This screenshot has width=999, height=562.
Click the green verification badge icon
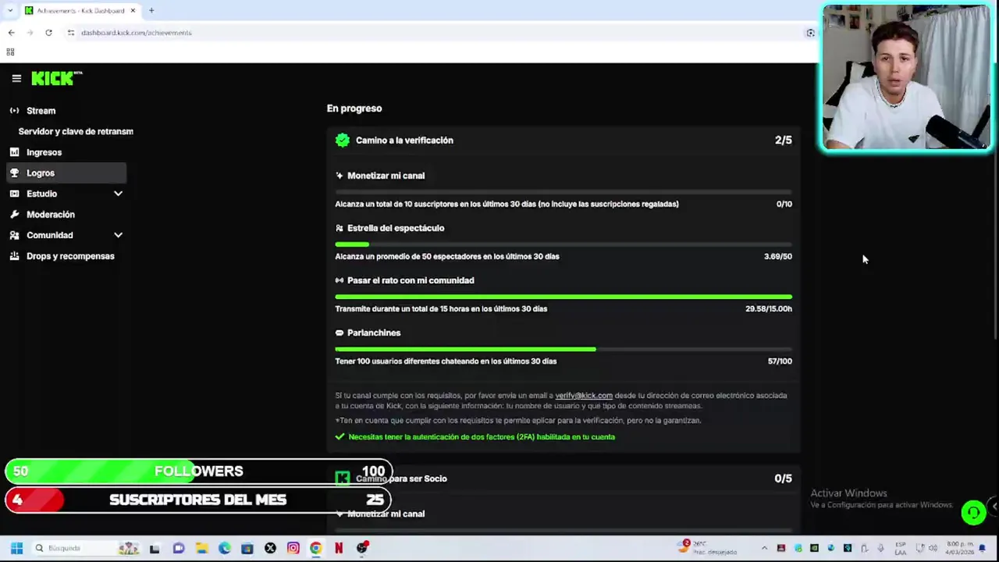pyautogui.click(x=342, y=140)
